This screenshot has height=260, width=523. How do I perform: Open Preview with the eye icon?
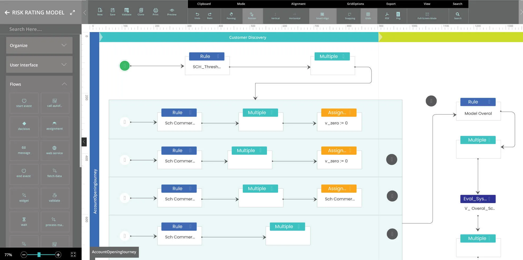click(x=172, y=12)
